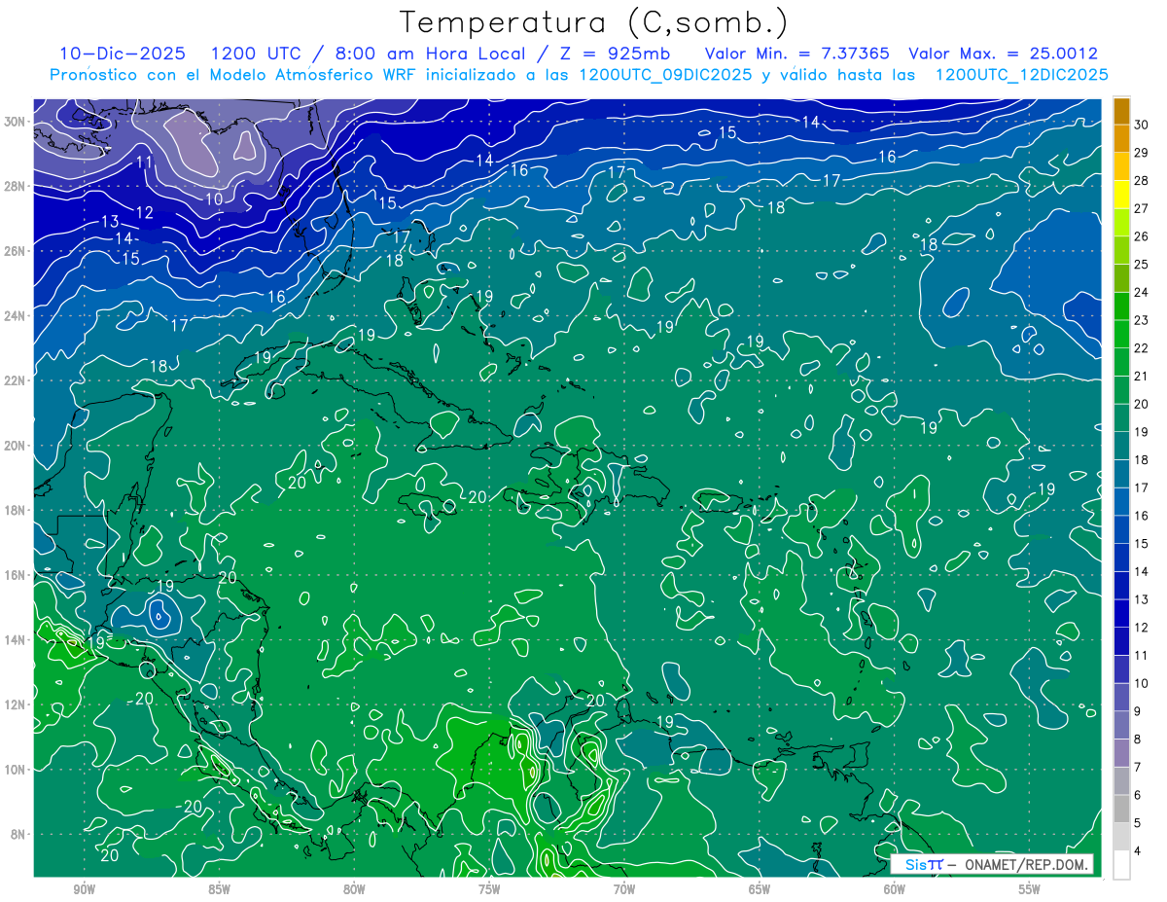Click the "Valor Max. = 25.0012" value

pos(1003,54)
